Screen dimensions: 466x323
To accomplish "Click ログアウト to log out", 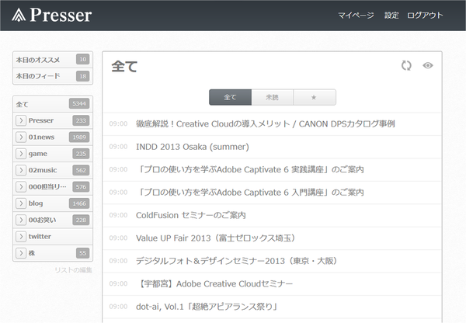I will (x=425, y=16).
